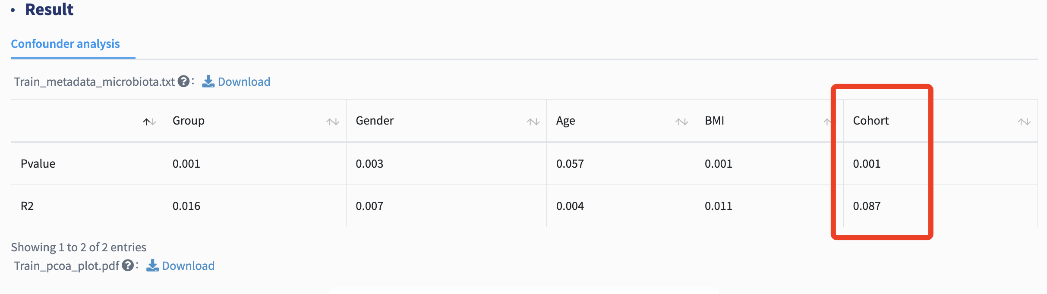Sort table by Group column arrows
This screenshot has width=1047, height=294.
(x=333, y=122)
